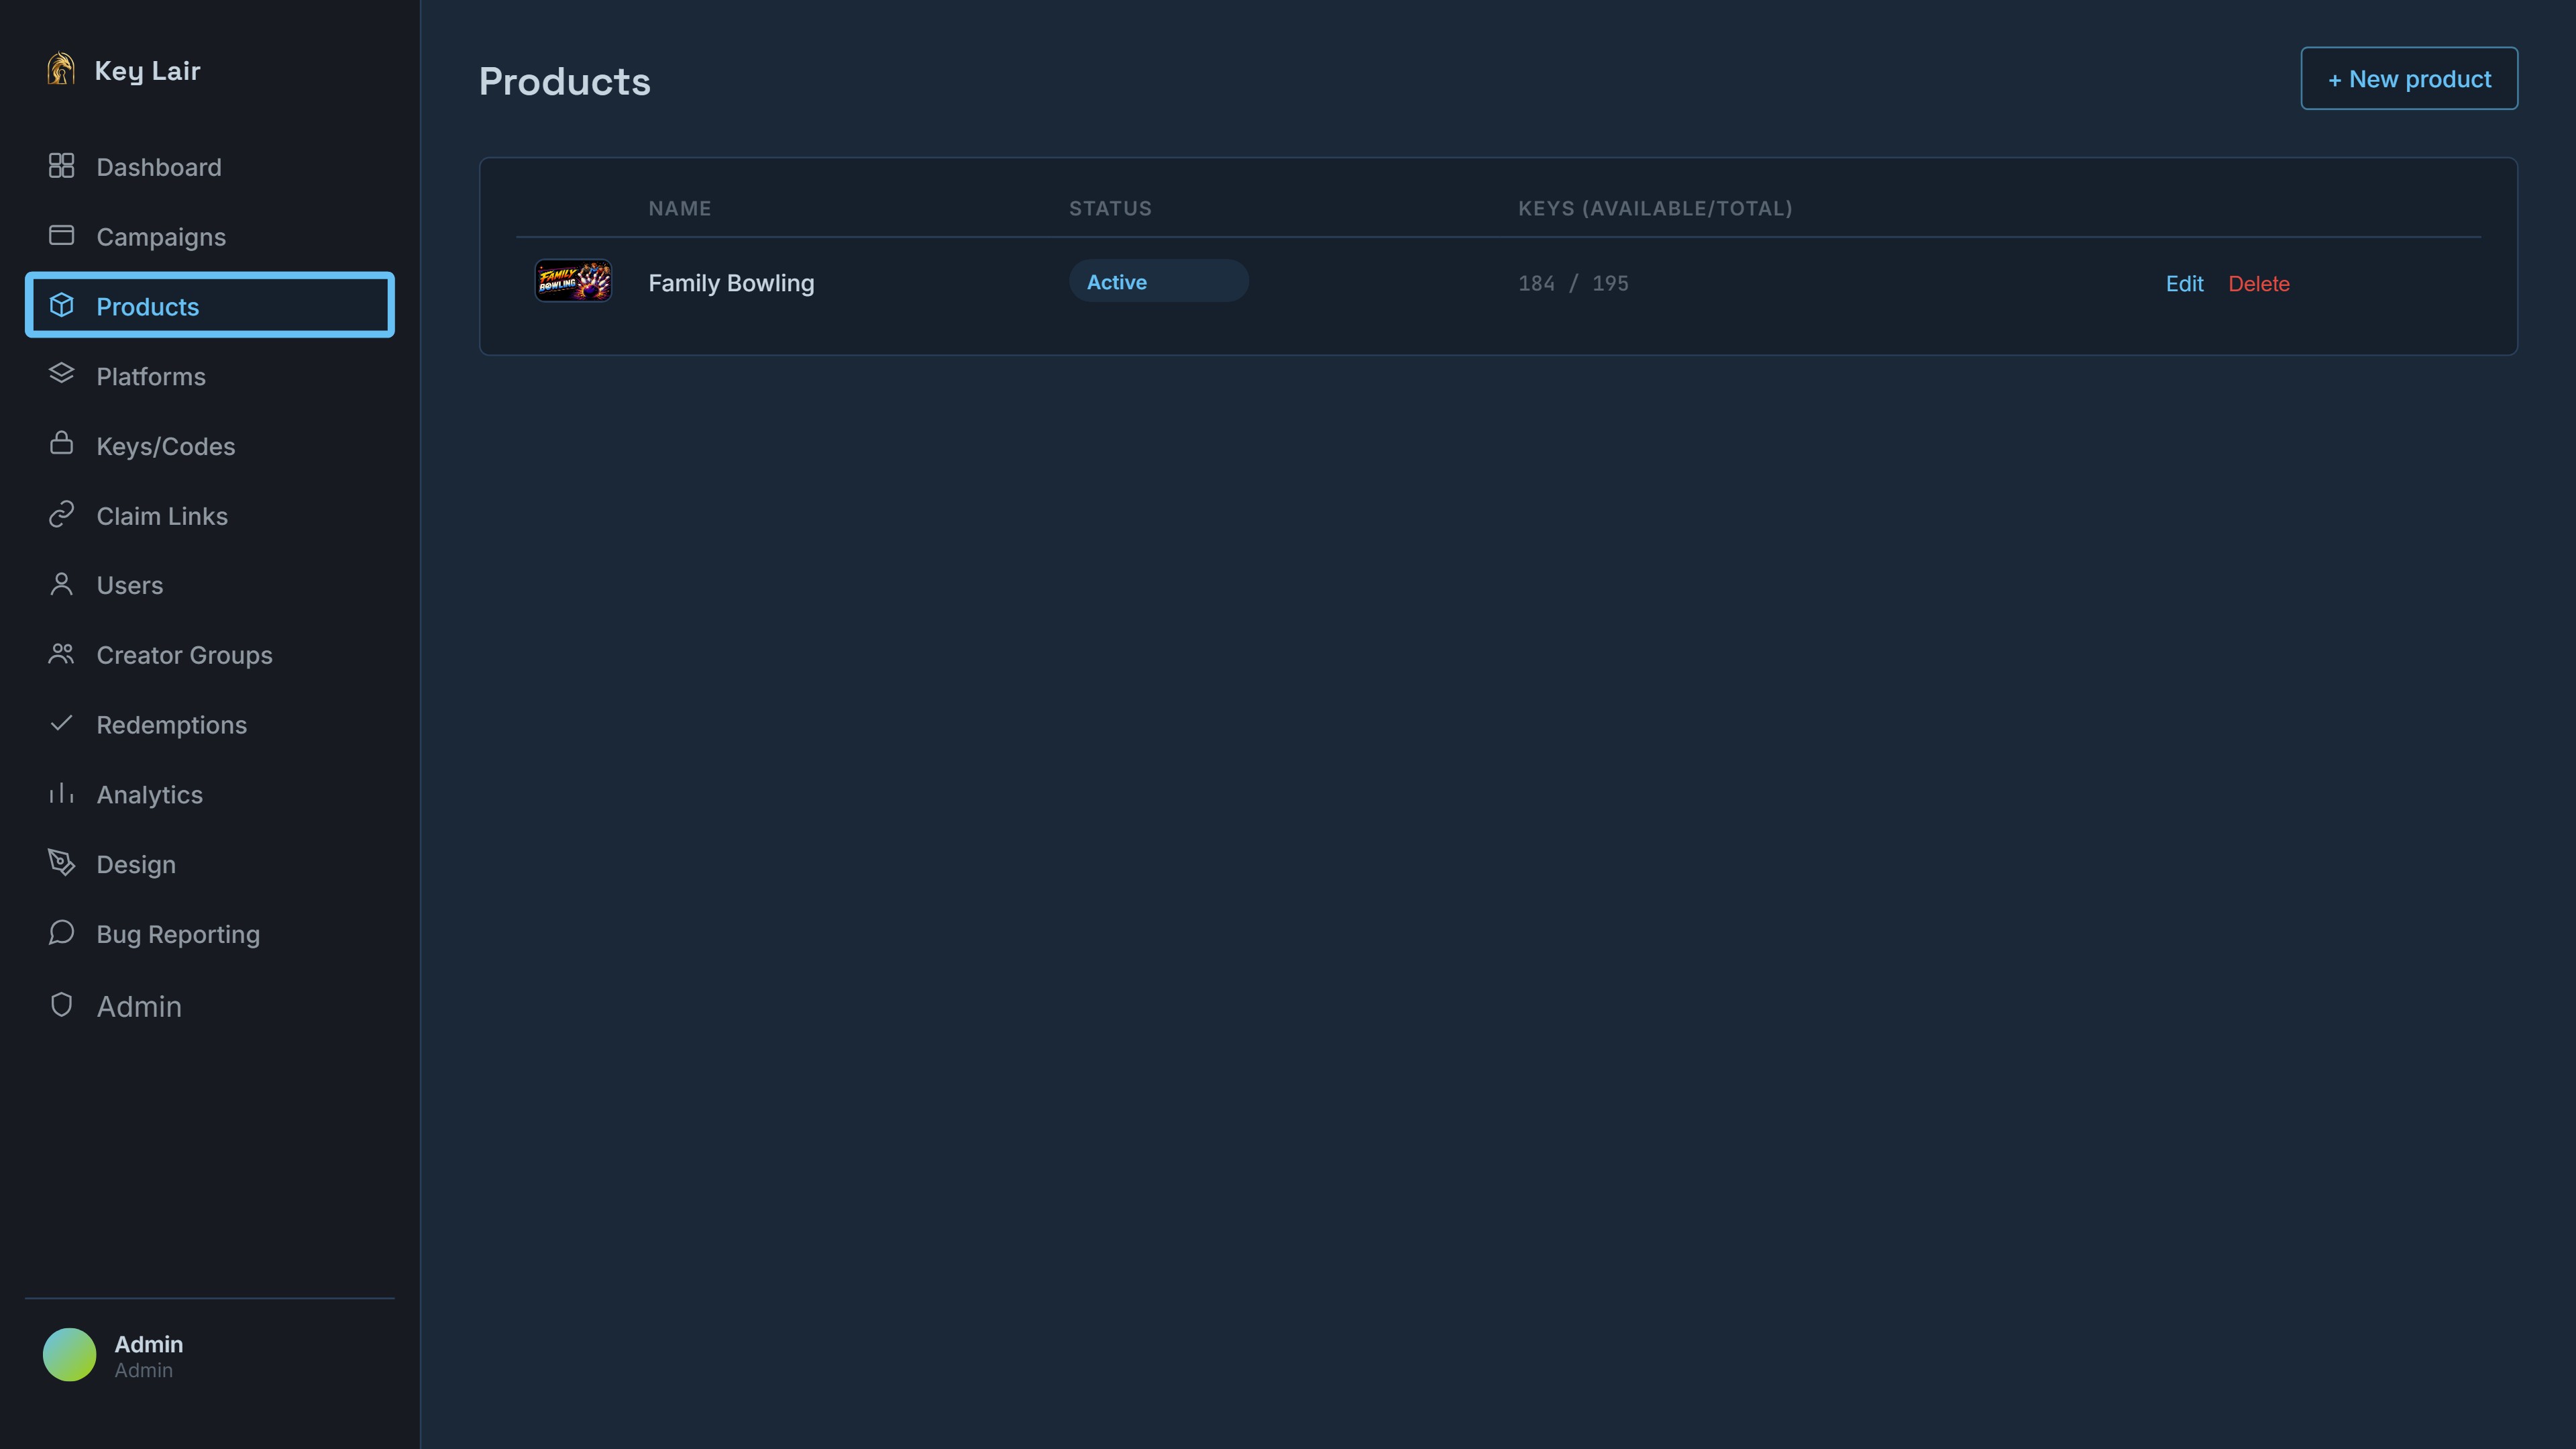Click the Admin user avatar circle

69,1355
